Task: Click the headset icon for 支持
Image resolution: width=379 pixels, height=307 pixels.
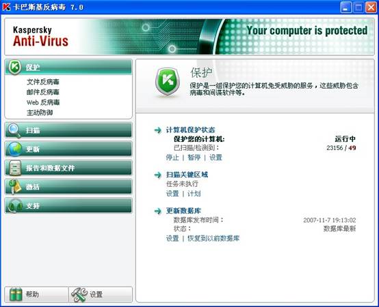Action: (15, 205)
